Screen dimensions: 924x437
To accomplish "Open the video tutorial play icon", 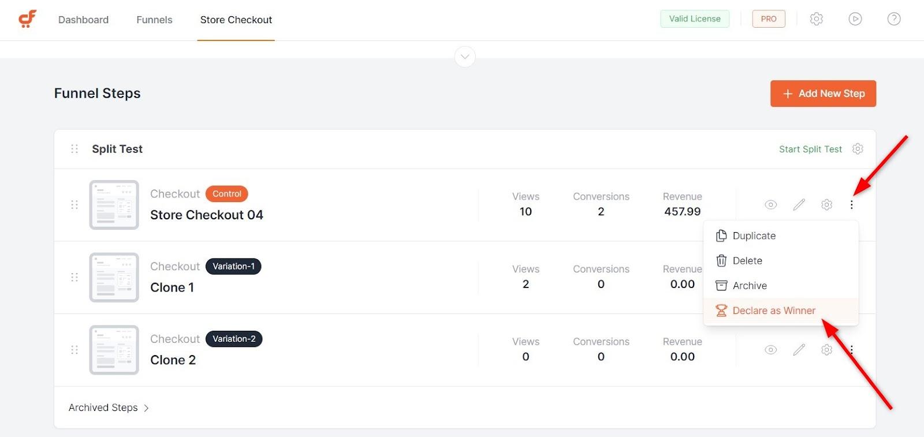I will coord(855,19).
